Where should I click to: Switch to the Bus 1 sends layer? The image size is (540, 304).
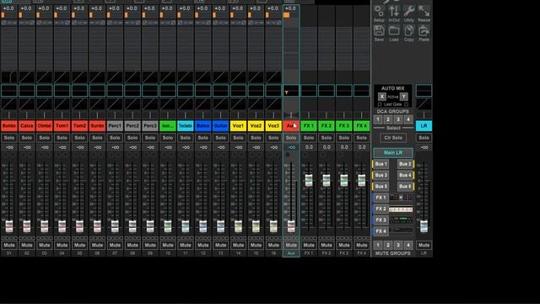[381, 164]
